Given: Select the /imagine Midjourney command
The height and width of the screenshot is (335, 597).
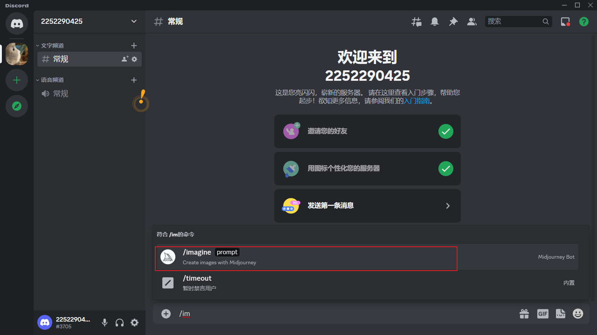Looking at the screenshot, I should (x=368, y=257).
